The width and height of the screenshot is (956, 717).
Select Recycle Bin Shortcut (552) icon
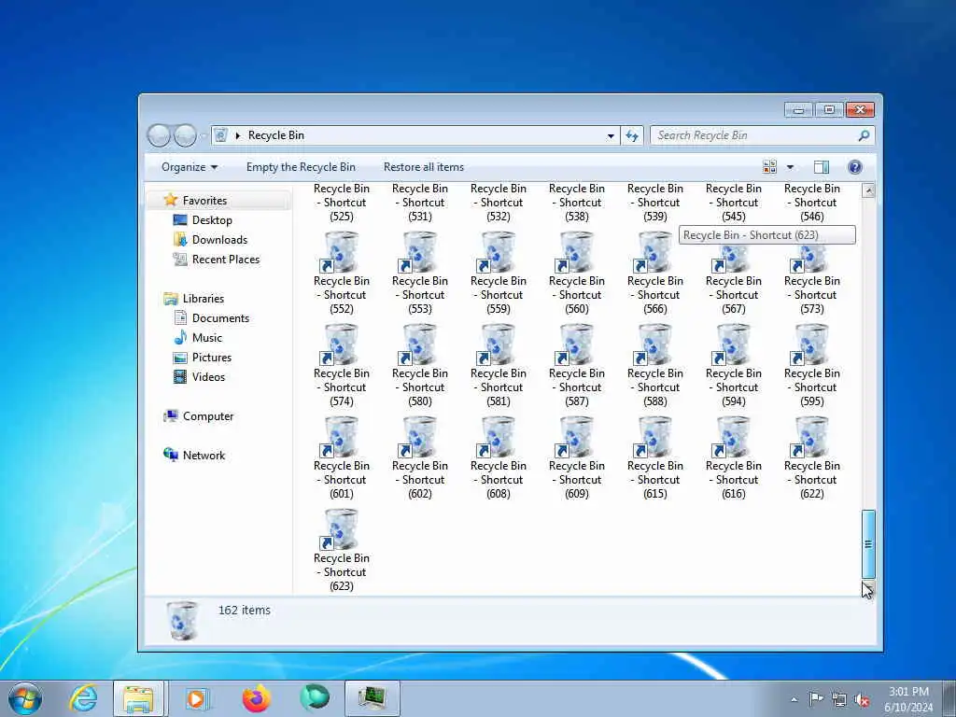click(x=340, y=252)
